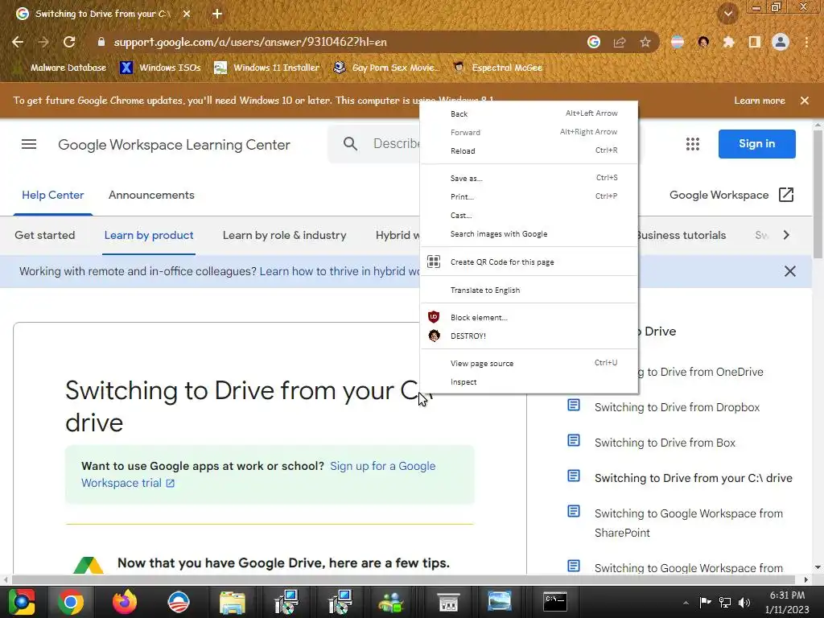Screen dimensions: 824x618
Task: Launch Firefox from the taskbar
Action: (125, 602)
